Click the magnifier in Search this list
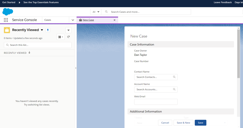 click(7, 45)
